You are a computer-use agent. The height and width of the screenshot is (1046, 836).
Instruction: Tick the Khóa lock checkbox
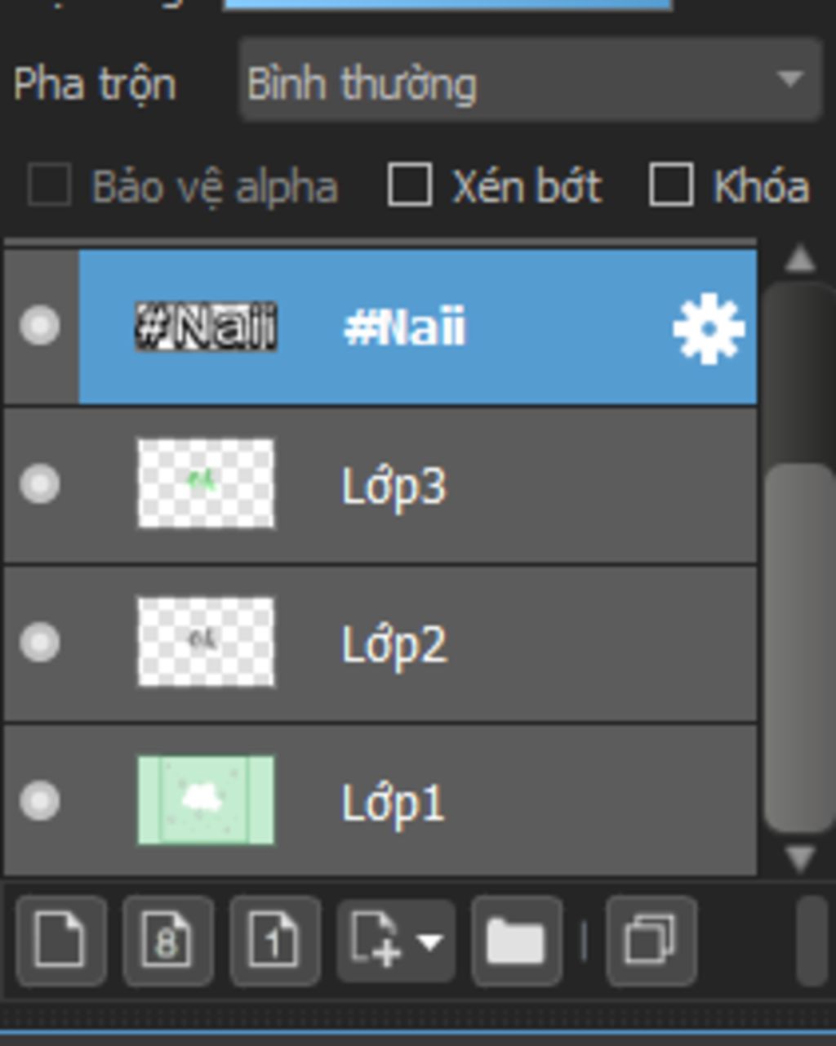(x=671, y=185)
